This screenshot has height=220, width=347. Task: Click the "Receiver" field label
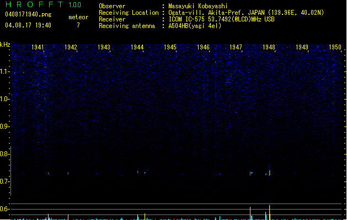(112, 19)
